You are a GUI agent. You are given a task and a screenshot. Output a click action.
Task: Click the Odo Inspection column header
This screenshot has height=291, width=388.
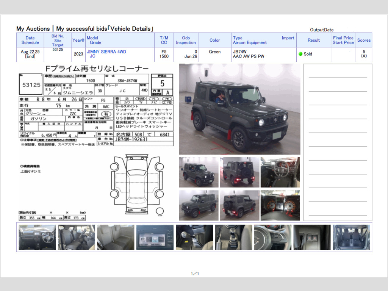coord(186,40)
